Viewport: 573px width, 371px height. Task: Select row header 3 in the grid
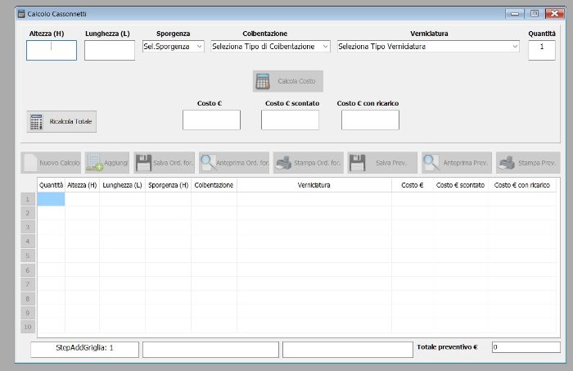click(x=28, y=228)
